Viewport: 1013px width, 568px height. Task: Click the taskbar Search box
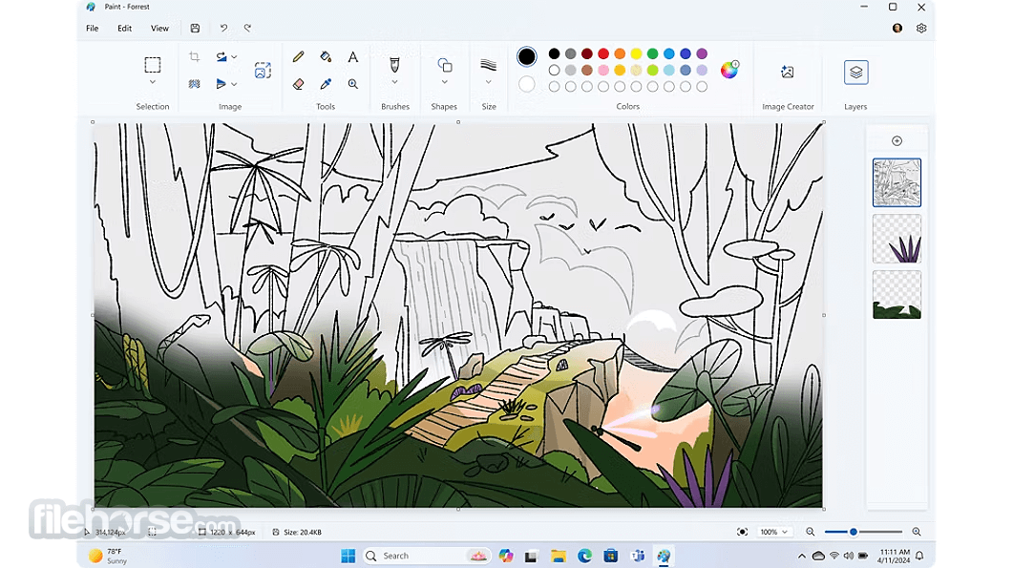coord(427,556)
